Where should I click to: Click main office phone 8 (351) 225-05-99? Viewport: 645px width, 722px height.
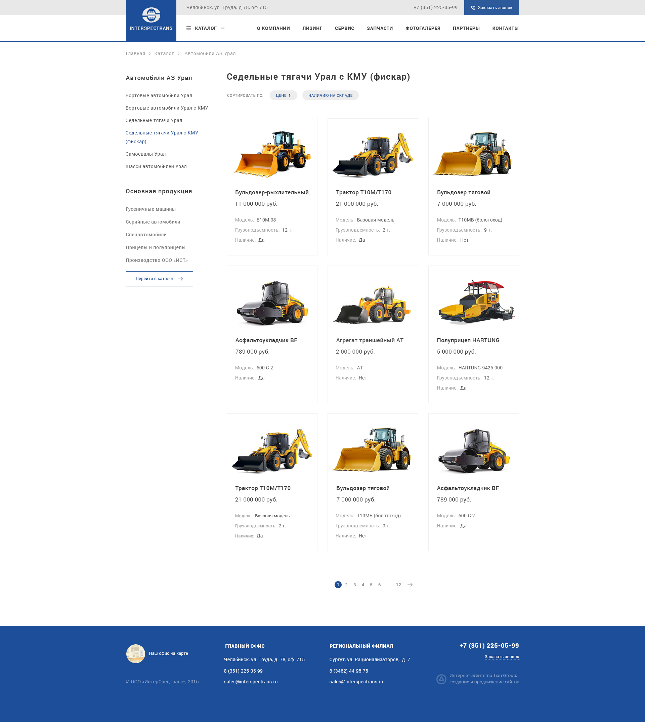click(243, 671)
